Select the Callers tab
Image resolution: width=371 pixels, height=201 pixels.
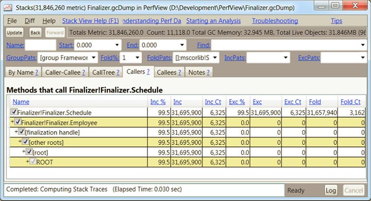[x=138, y=72]
